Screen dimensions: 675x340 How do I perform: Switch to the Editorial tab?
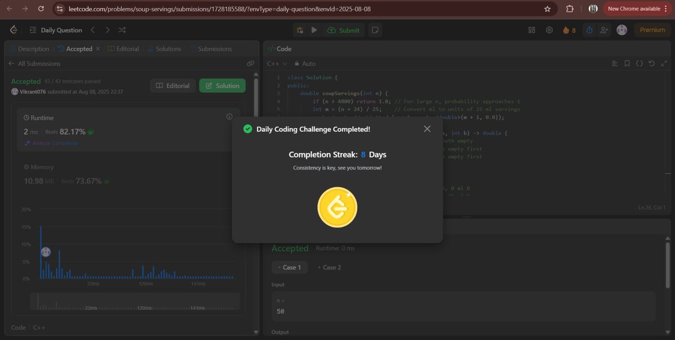click(x=123, y=49)
